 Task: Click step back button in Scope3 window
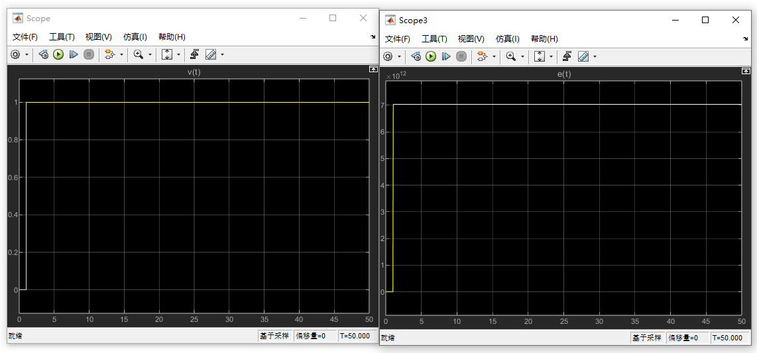[x=416, y=56]
